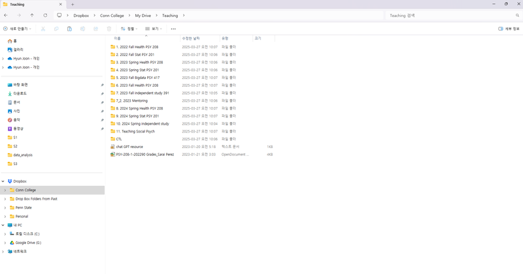This screenshot has width=523, height=274.
Task: Go up one folder level with Up arrow
Action: [32, 15]
